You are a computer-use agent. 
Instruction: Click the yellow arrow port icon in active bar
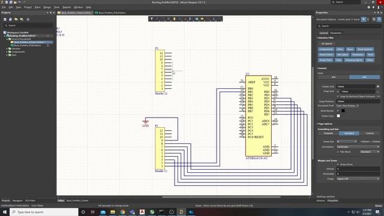pos(202,19)
